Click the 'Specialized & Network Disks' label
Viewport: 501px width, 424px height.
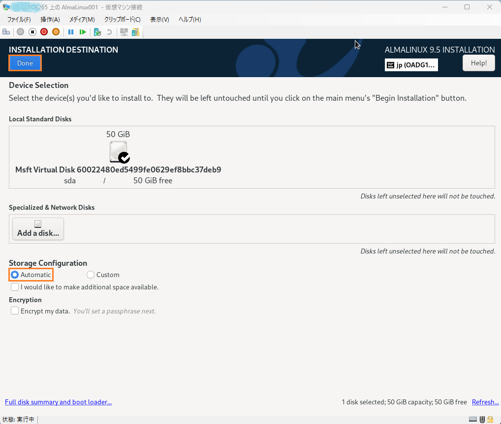point(52,207)
